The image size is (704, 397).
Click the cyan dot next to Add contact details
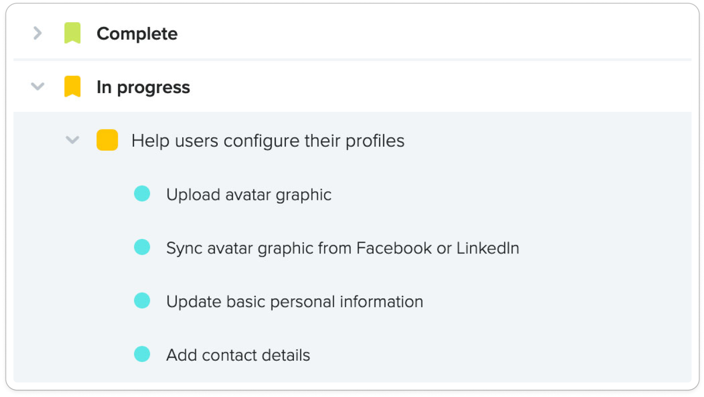(x=142, y=354)
